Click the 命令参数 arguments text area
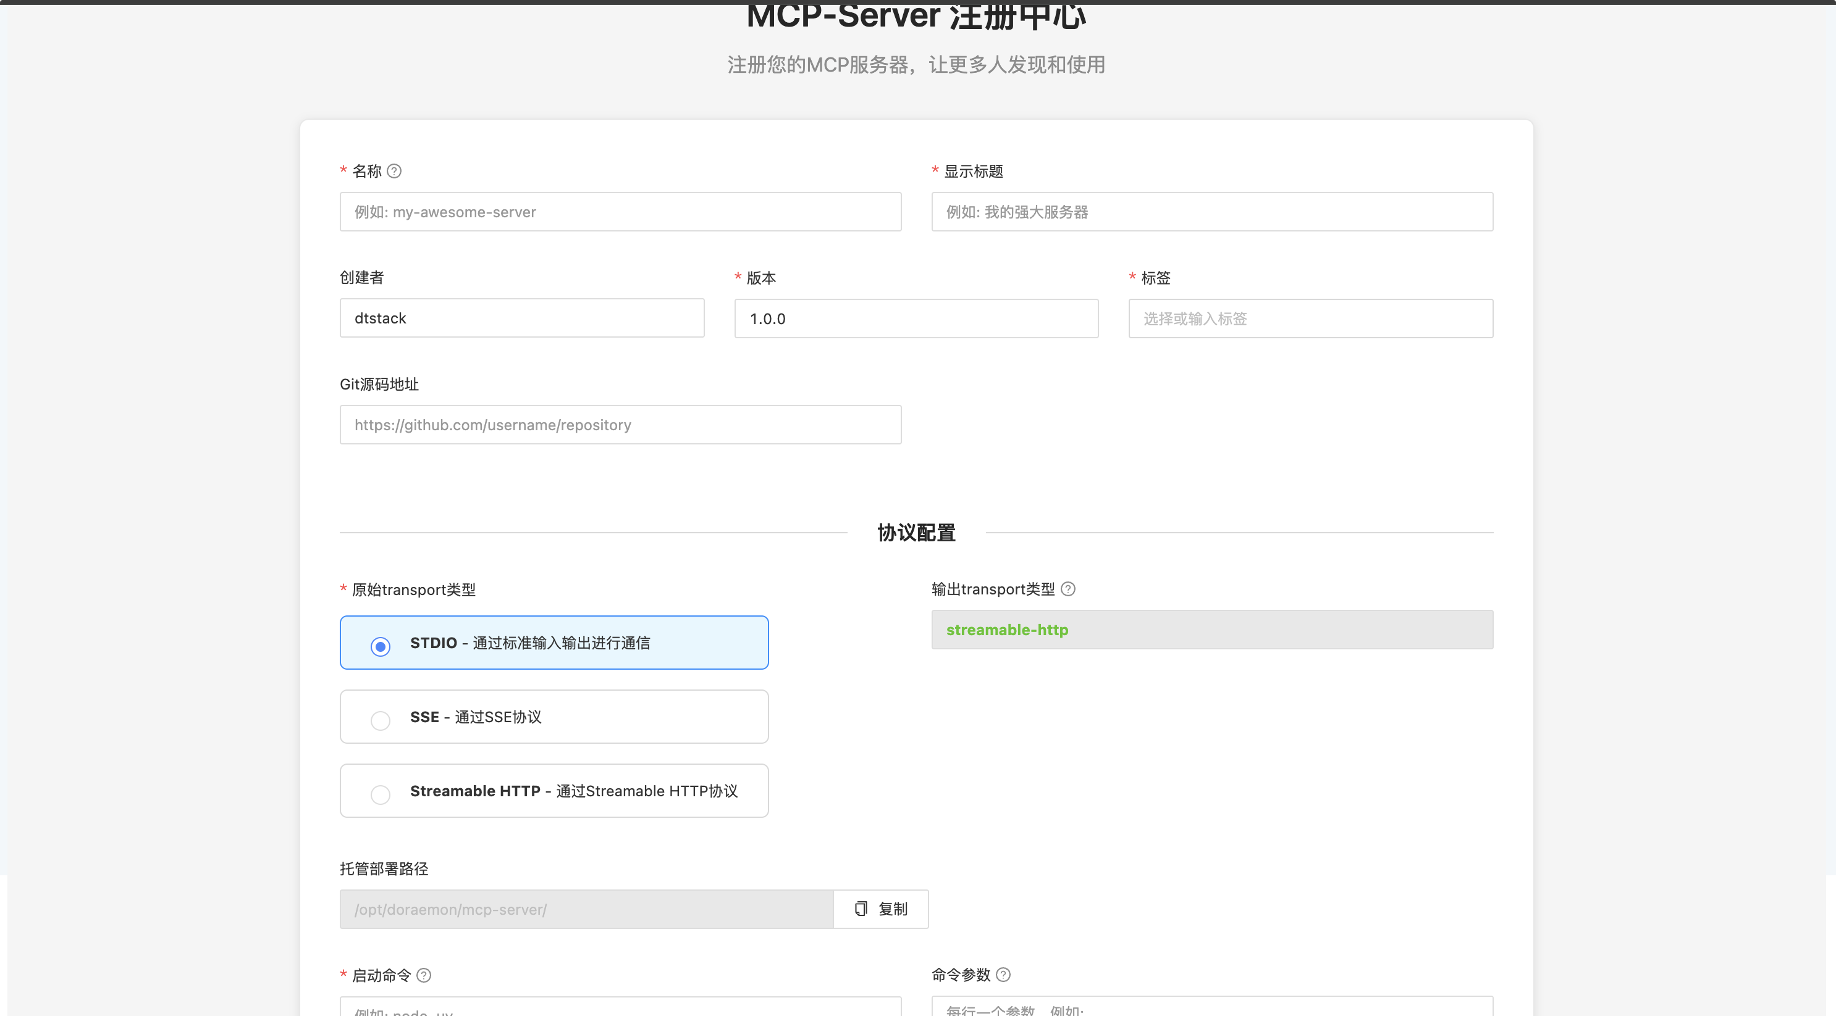Screen dimensions: 1836x1016 1211,1007
